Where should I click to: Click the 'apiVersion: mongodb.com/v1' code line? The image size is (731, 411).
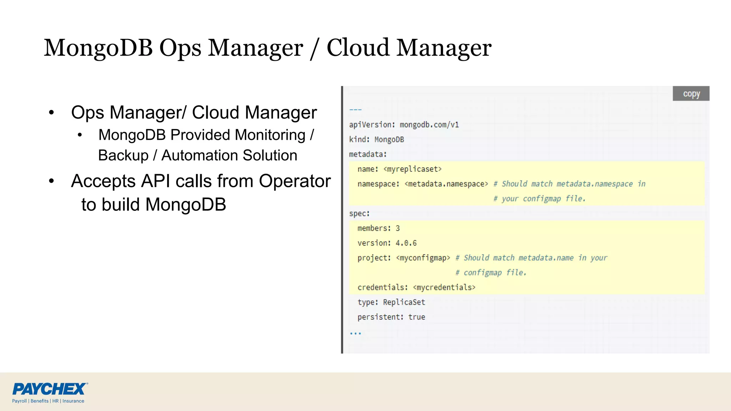point(404,125)
